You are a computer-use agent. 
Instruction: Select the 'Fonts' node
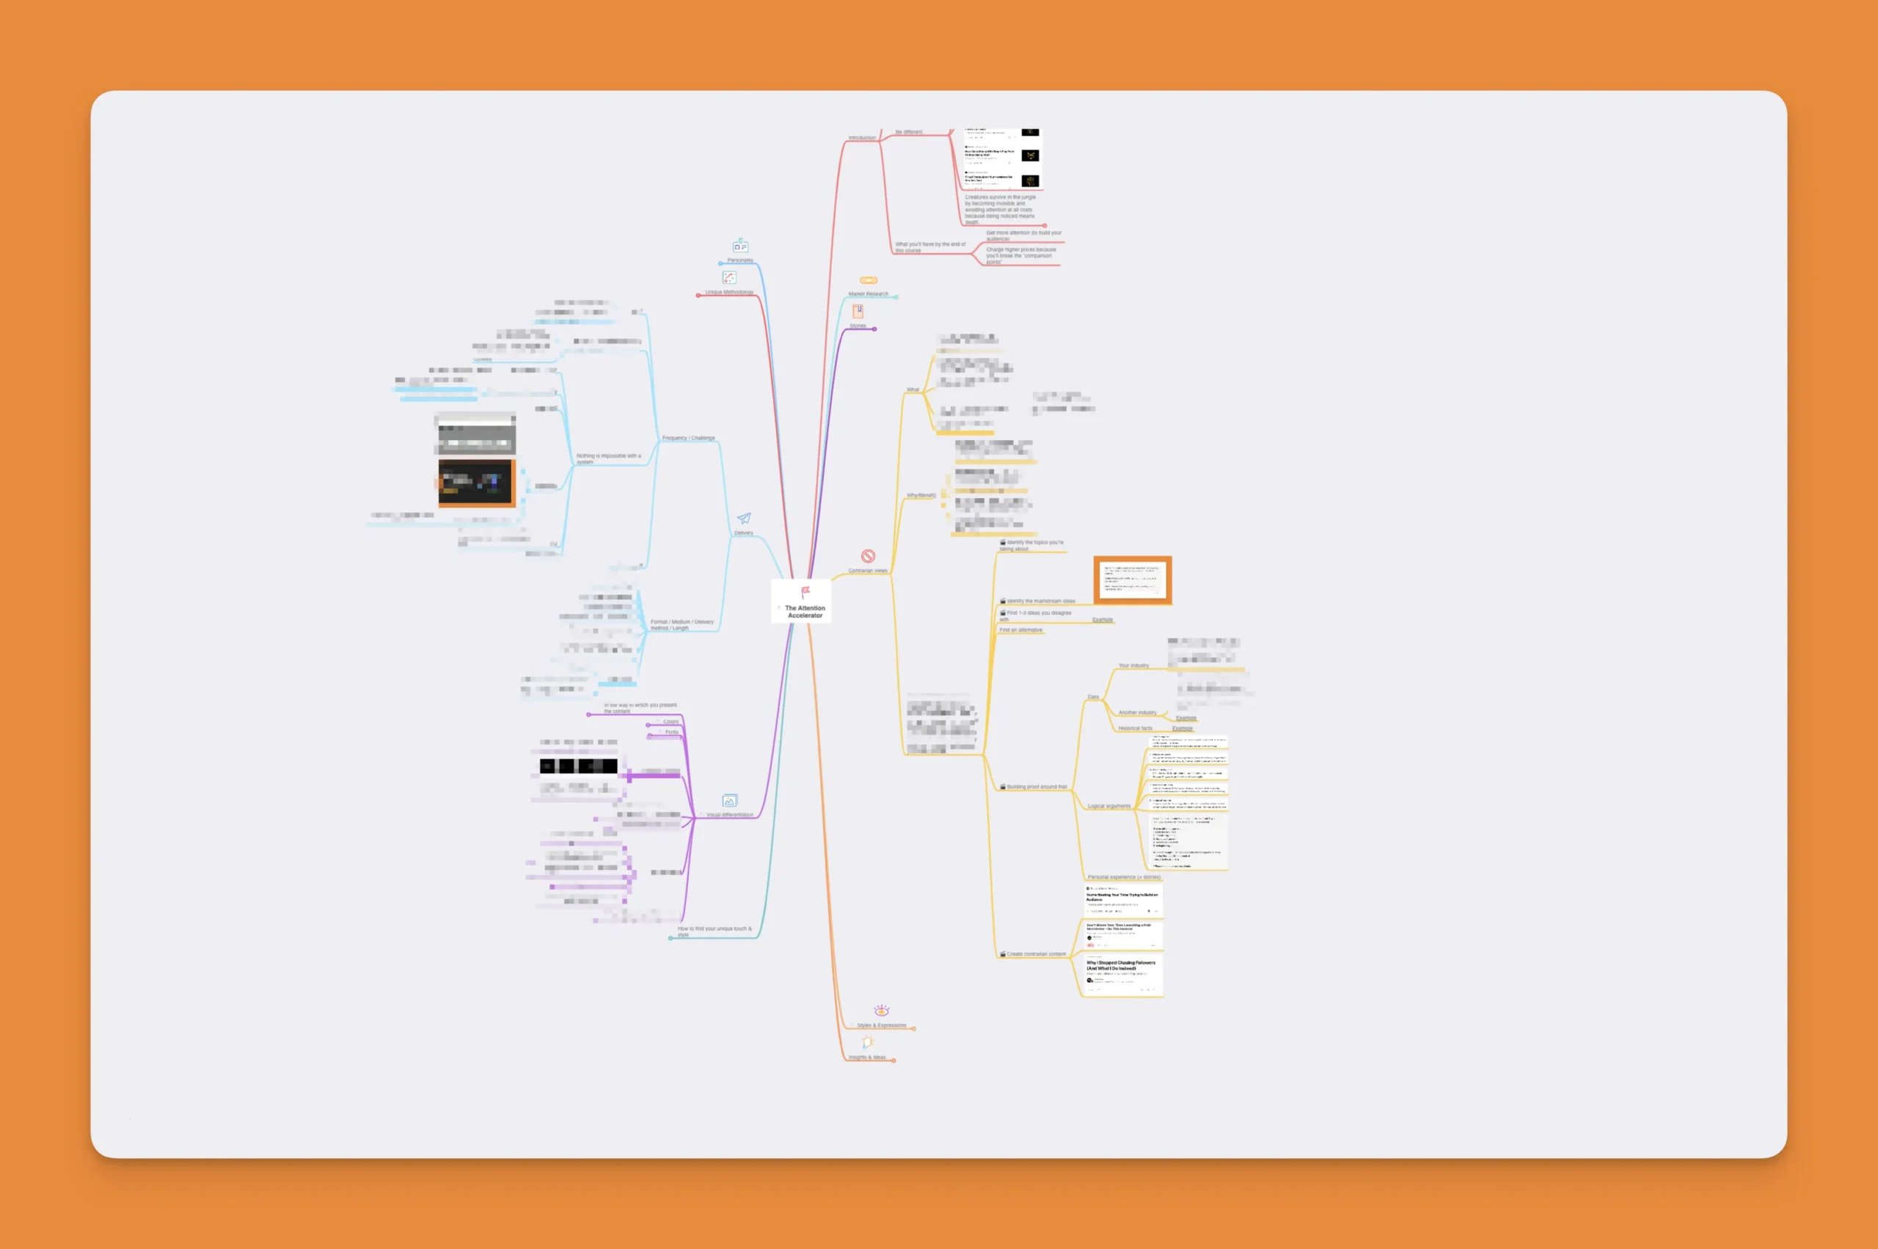click(672, 732)
